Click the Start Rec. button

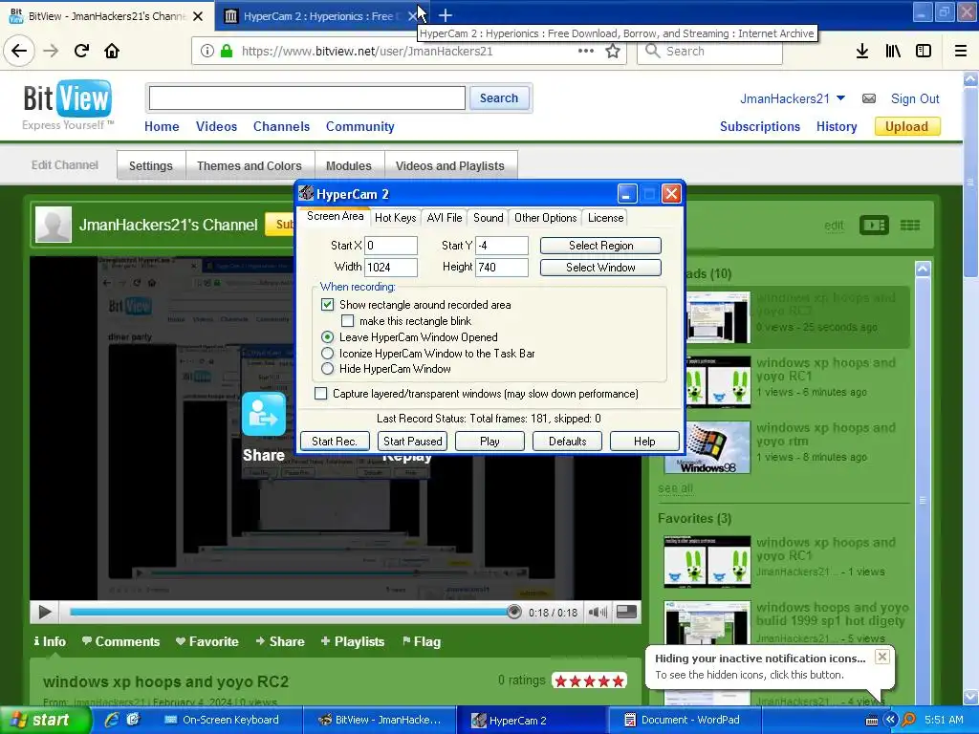335,442
